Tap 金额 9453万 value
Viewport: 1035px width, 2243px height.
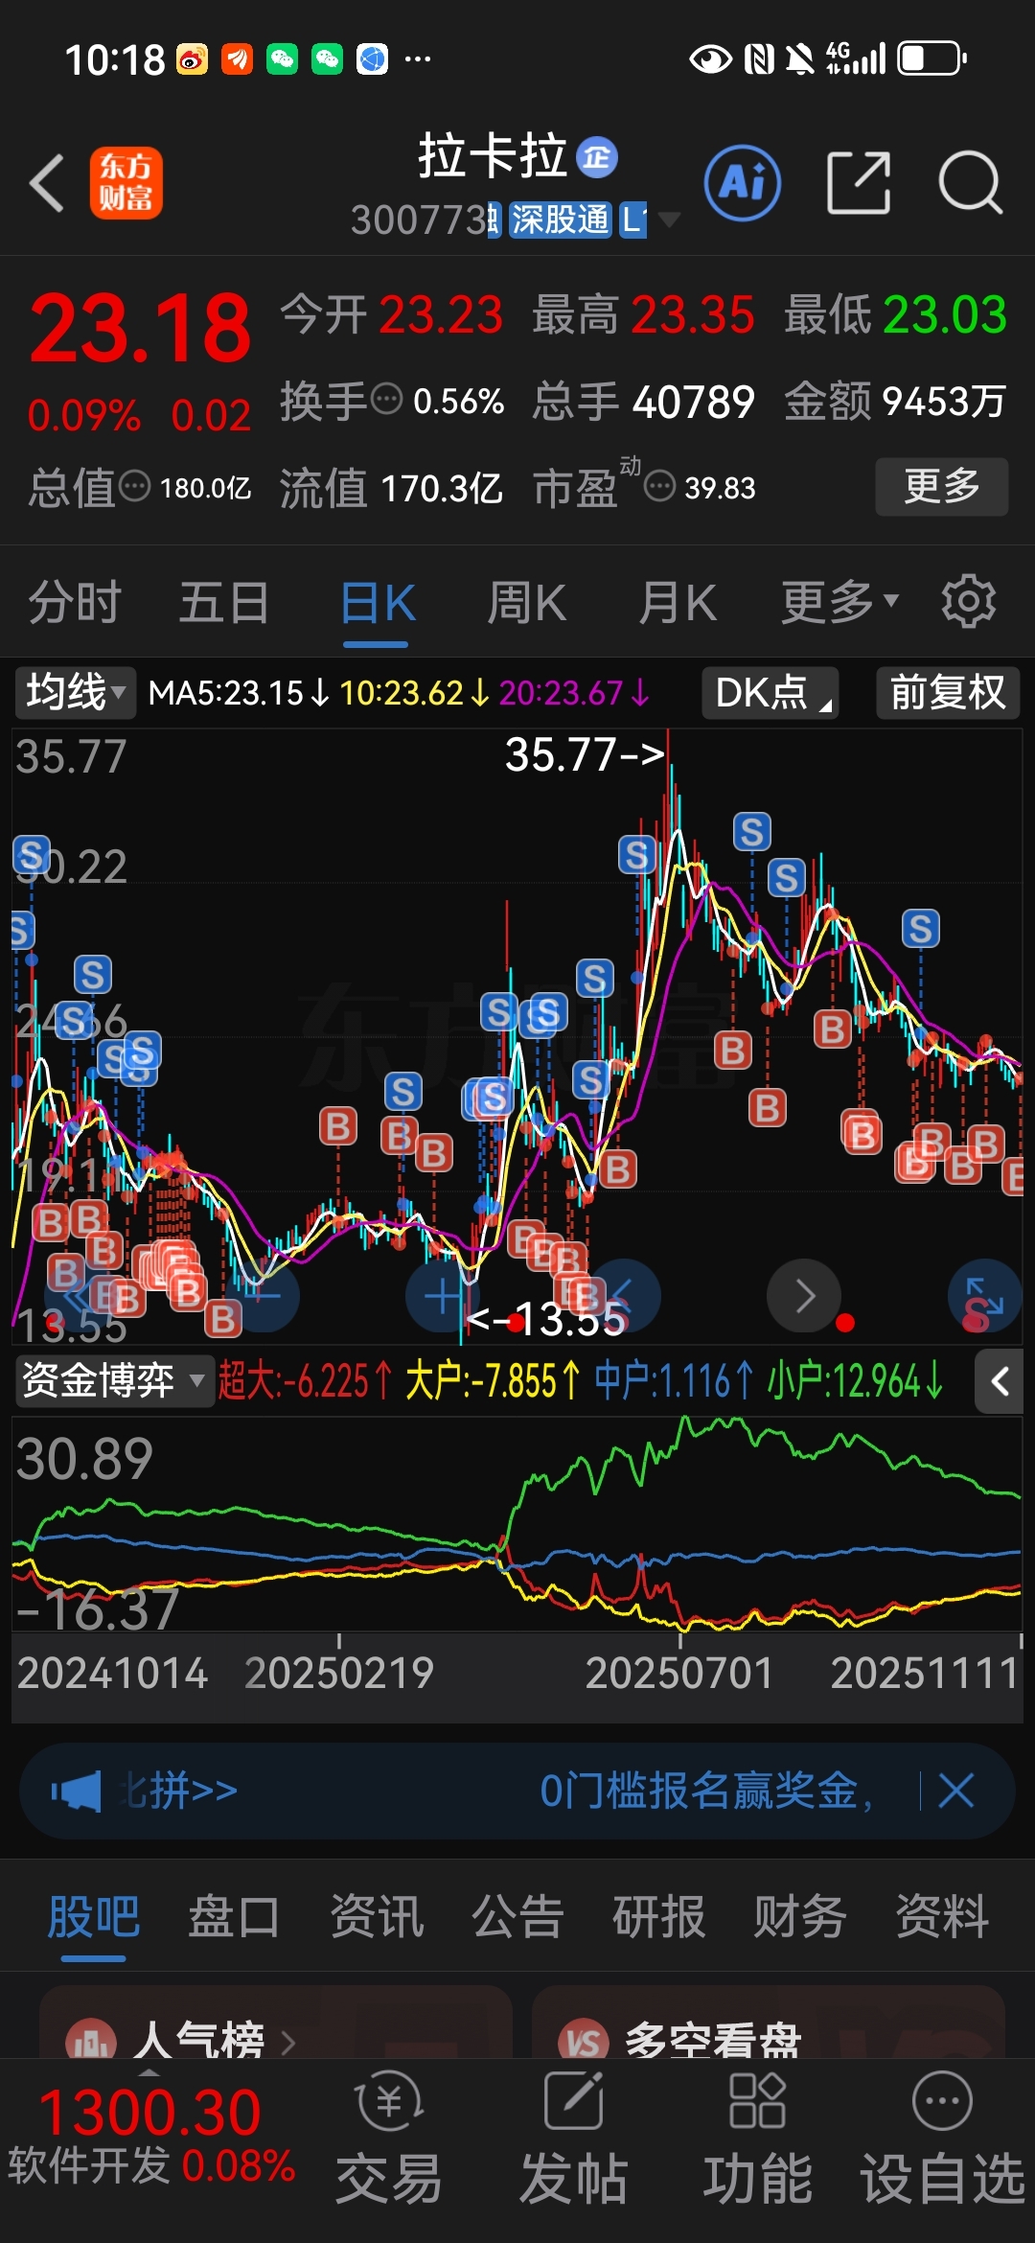pyautogui.click(x=895, y=401)
